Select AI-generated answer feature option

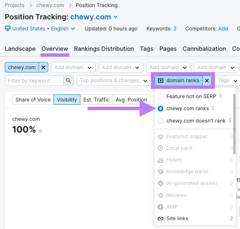pyautogui.click(x=195, y=183)
